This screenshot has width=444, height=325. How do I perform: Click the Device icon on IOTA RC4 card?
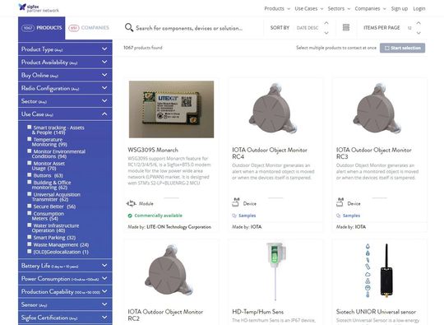[236, 202]
